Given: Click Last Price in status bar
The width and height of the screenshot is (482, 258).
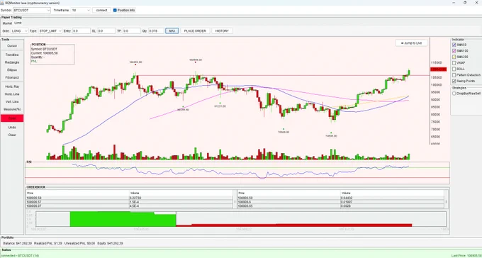Looking at the screenshot, I should pyautogui.click(x=466, y=256).
